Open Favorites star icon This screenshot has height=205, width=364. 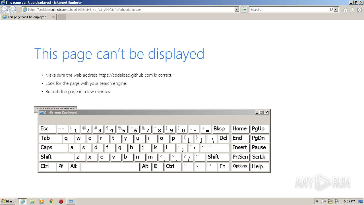click(352, 10)
